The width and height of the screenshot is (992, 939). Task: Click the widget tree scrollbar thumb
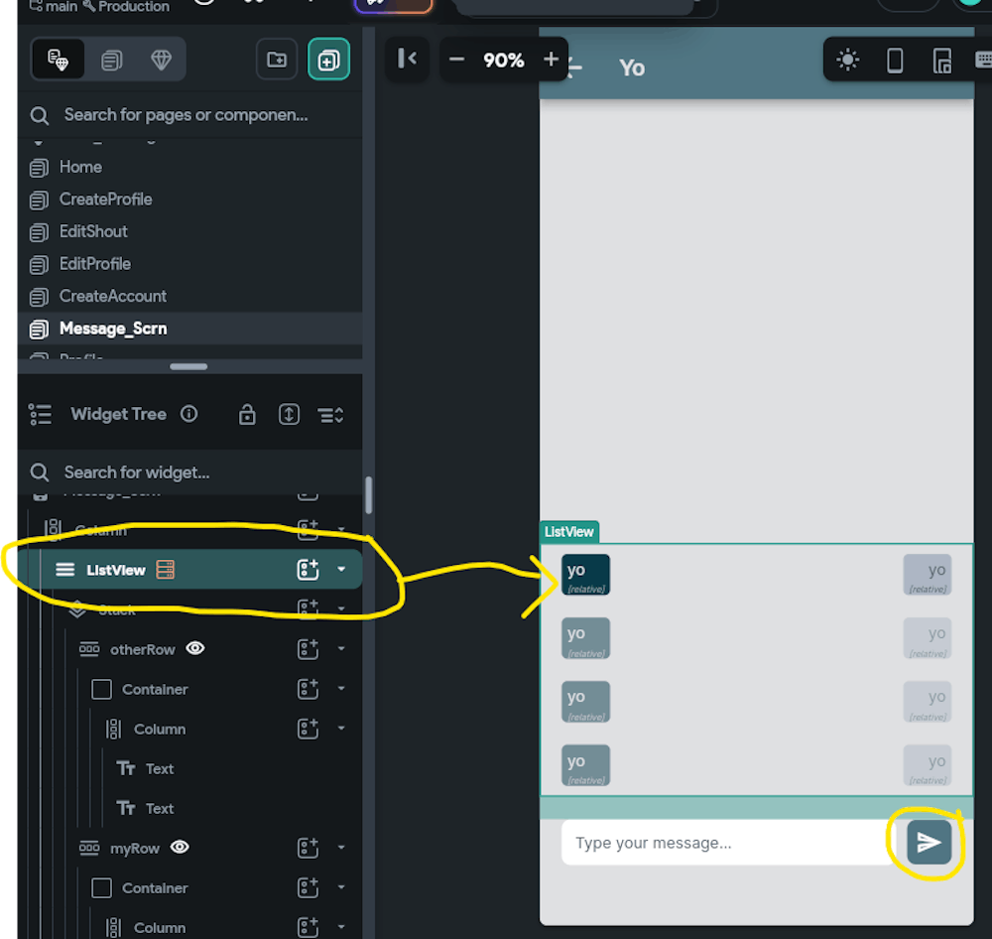[368, 495]
